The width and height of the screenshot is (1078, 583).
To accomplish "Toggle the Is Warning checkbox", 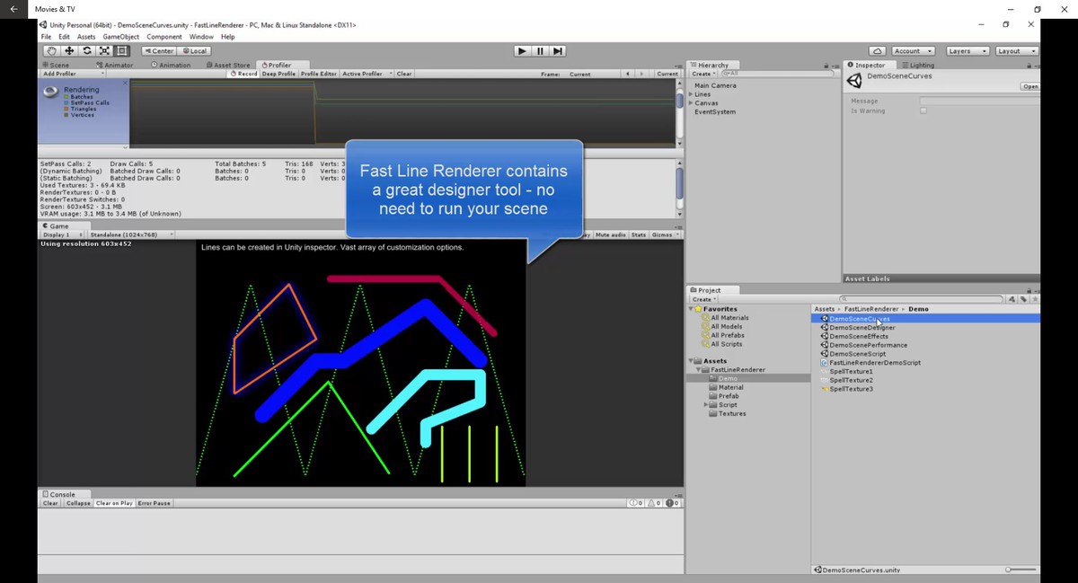I will 923,111.
